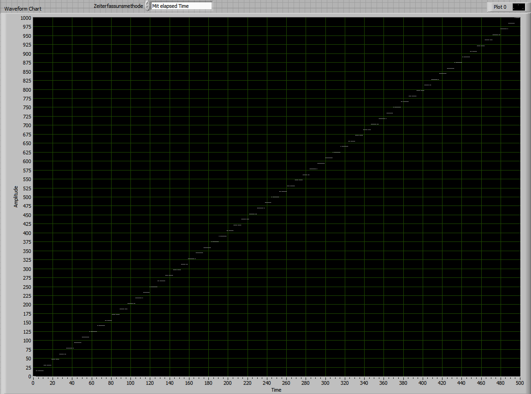Click Amplitude axis value 500
The image size is (531, 394).
pyautogui.click(x=27, y=197)
